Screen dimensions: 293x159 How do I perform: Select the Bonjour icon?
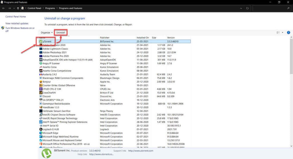click(x=41, y=82)
